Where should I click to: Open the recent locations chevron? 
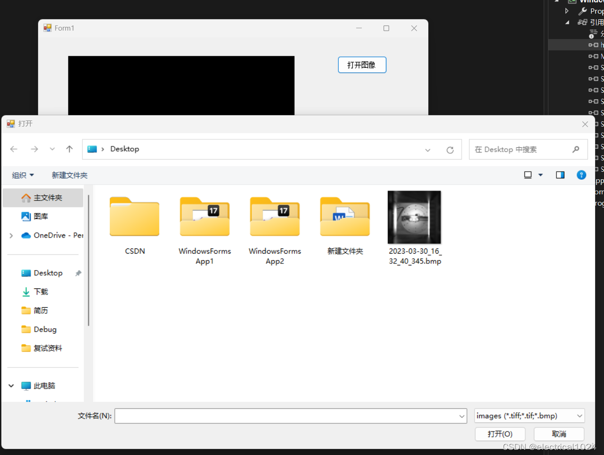[x=52, y=149]
